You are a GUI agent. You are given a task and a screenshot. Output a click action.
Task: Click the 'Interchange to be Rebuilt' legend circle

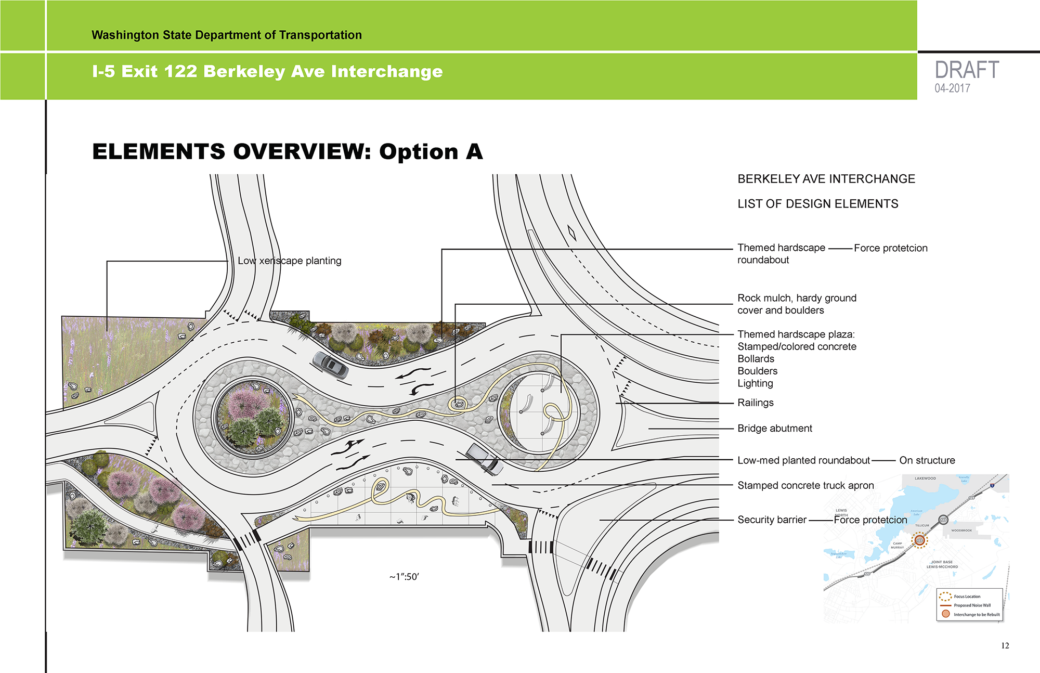pos(945,614)
